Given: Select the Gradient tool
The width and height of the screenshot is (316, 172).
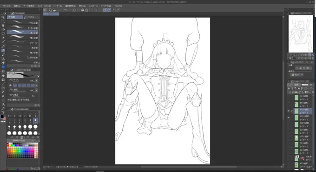Looking at the screenshot, I should pos(3,80).
